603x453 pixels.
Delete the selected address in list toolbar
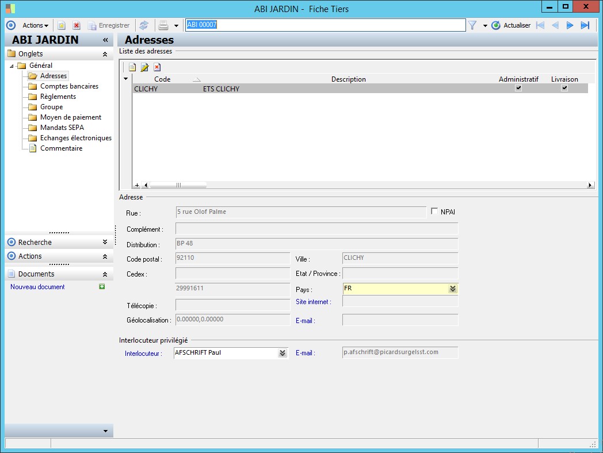pyautogui.click(x=157, y=67)
